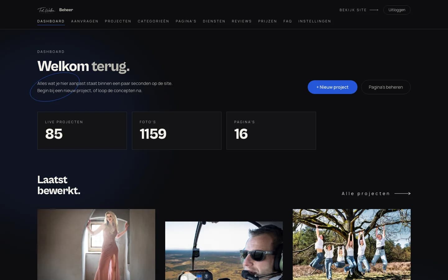Open the Instellingen tab
The width and height of the screenshot is (448, 280).
(x=315, y=21)
